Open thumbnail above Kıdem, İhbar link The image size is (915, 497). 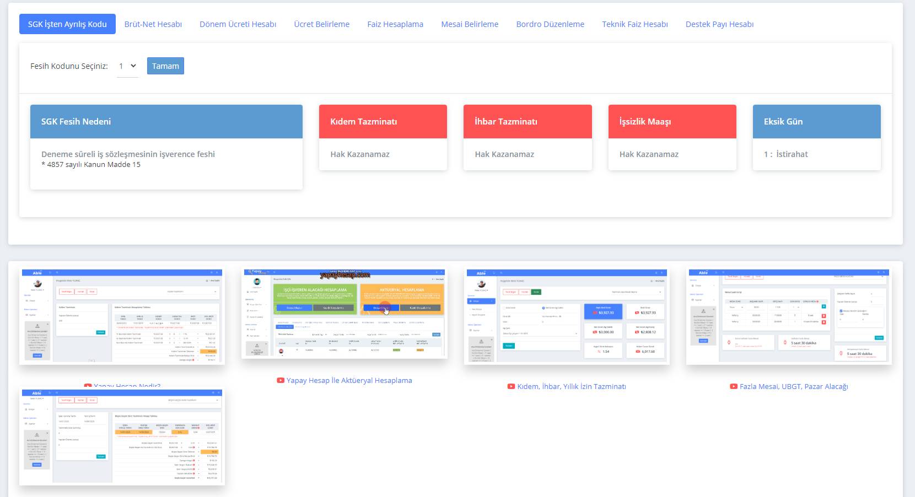pyautogui.click(x=567, y=316)
